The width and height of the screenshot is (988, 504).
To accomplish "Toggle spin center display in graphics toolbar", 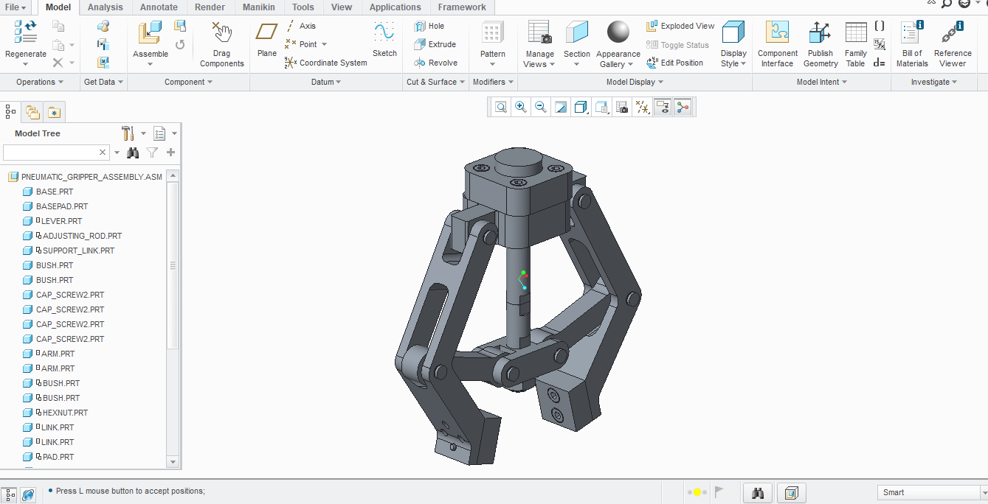I will click(x=683, y=108).
